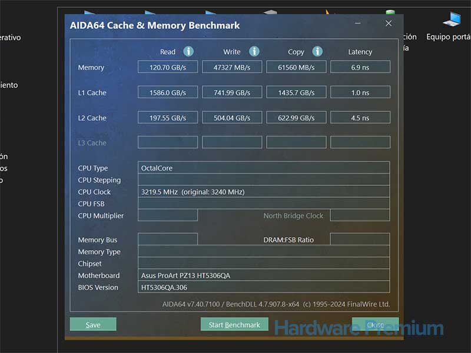The height and width of the screenshot is (353, 471).
Task: Click the empty North Bridge Clock field
Action: pos(360,215)
